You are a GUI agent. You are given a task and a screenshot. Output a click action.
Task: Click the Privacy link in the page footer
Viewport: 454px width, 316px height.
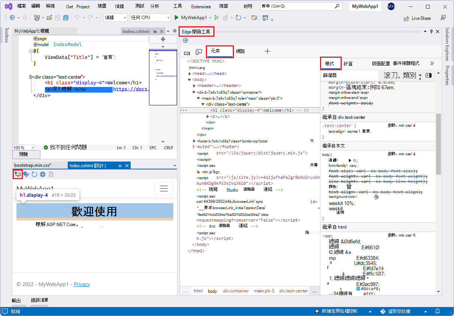pos(82,285)
